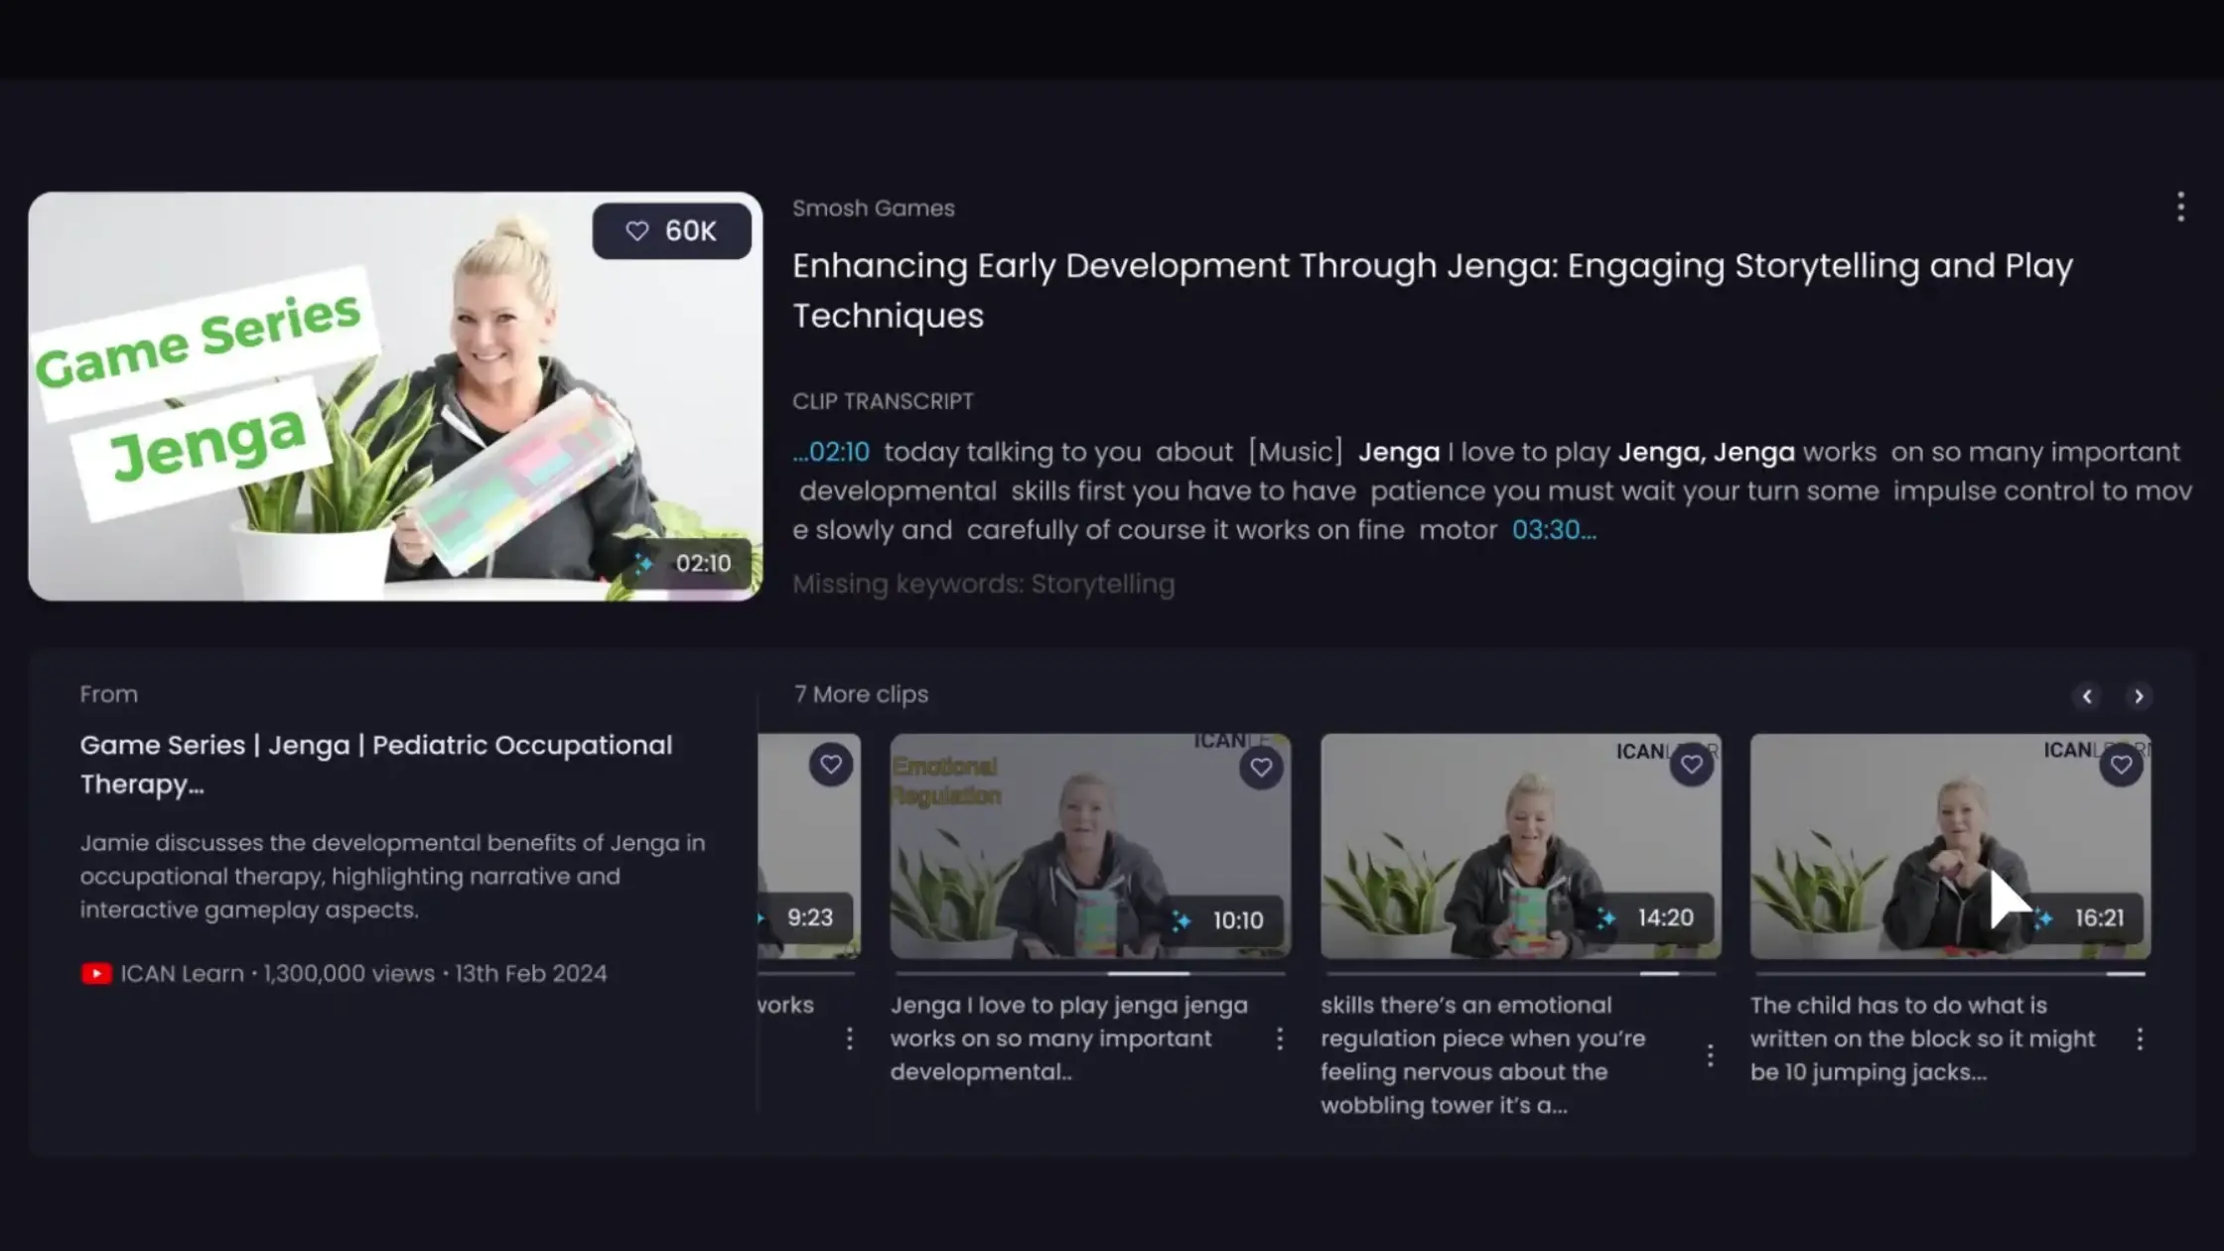Favorite the 9:23 clip with its heart
2224x1251 pixels.
tap(831, 765)
